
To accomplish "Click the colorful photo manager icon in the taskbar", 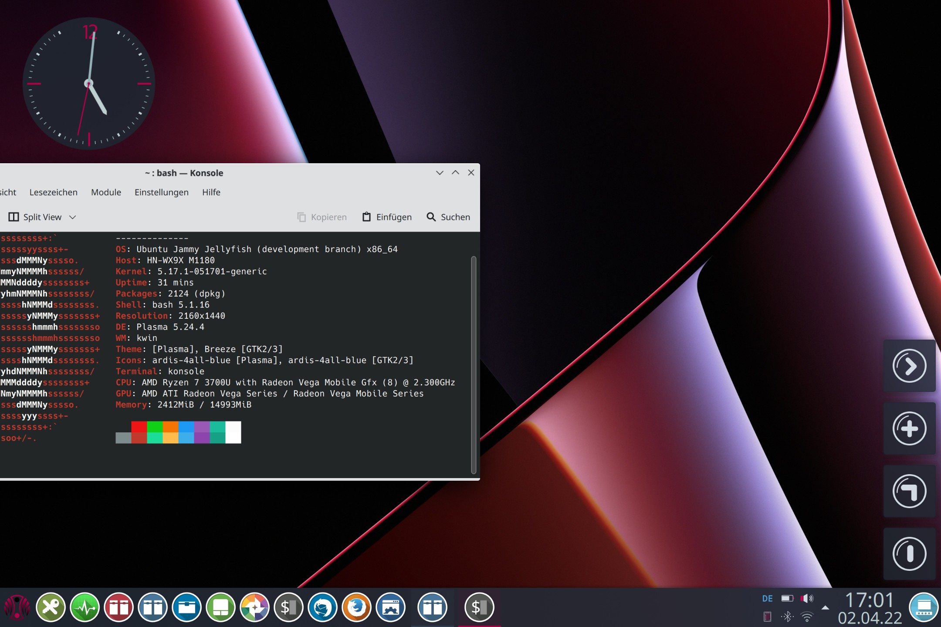I will tap(255, 607).
